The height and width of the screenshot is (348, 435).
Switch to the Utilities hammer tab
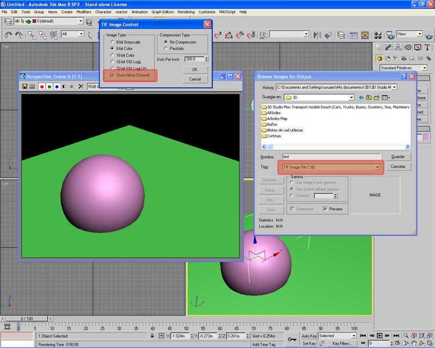pyautogui.click(x=427, y=47)
